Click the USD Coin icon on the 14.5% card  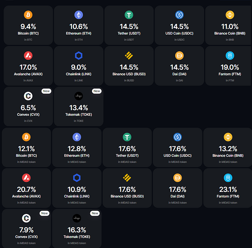point(179,15)
